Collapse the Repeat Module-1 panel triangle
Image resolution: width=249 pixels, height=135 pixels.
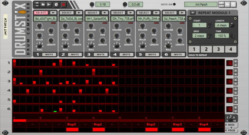192,13
